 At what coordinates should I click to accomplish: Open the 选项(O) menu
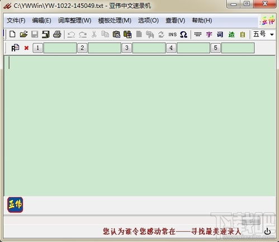point(148,21)
